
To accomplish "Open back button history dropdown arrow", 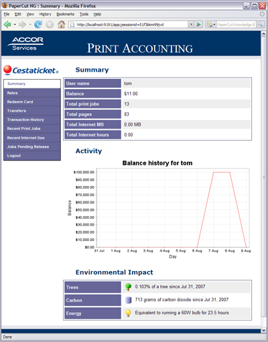I will coord(15,24).
